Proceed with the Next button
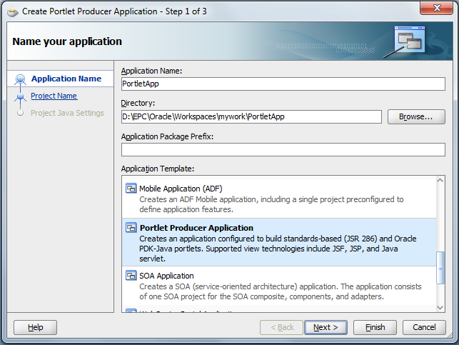Viewport: 459px width, 345px height. 326,327
